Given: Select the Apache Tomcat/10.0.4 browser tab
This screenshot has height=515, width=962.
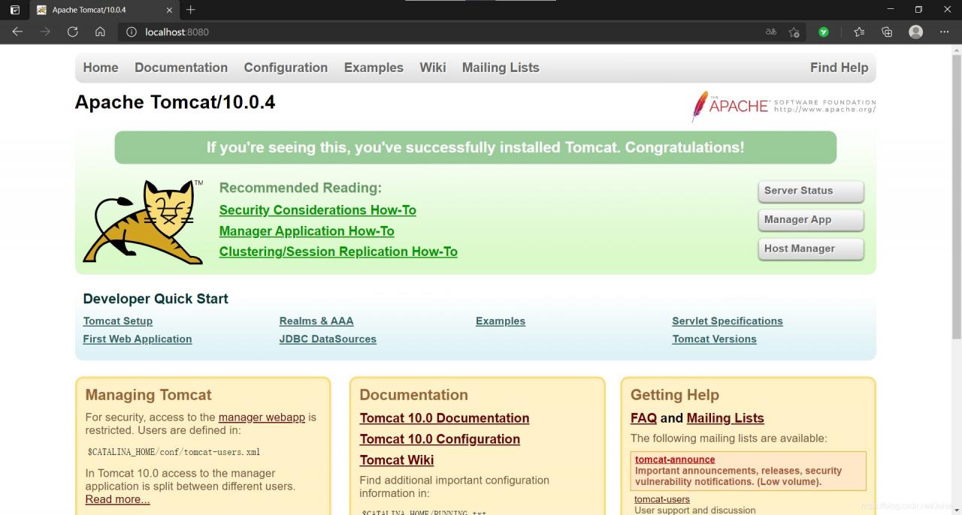Looking at the screenshot, I should tap(104, 10).
